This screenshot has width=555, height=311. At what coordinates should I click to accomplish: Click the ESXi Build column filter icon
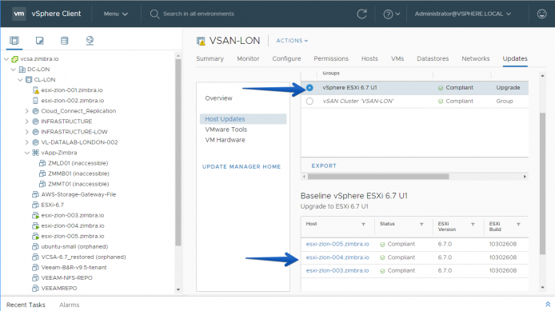pyautogui.click(x=518, y=225)
